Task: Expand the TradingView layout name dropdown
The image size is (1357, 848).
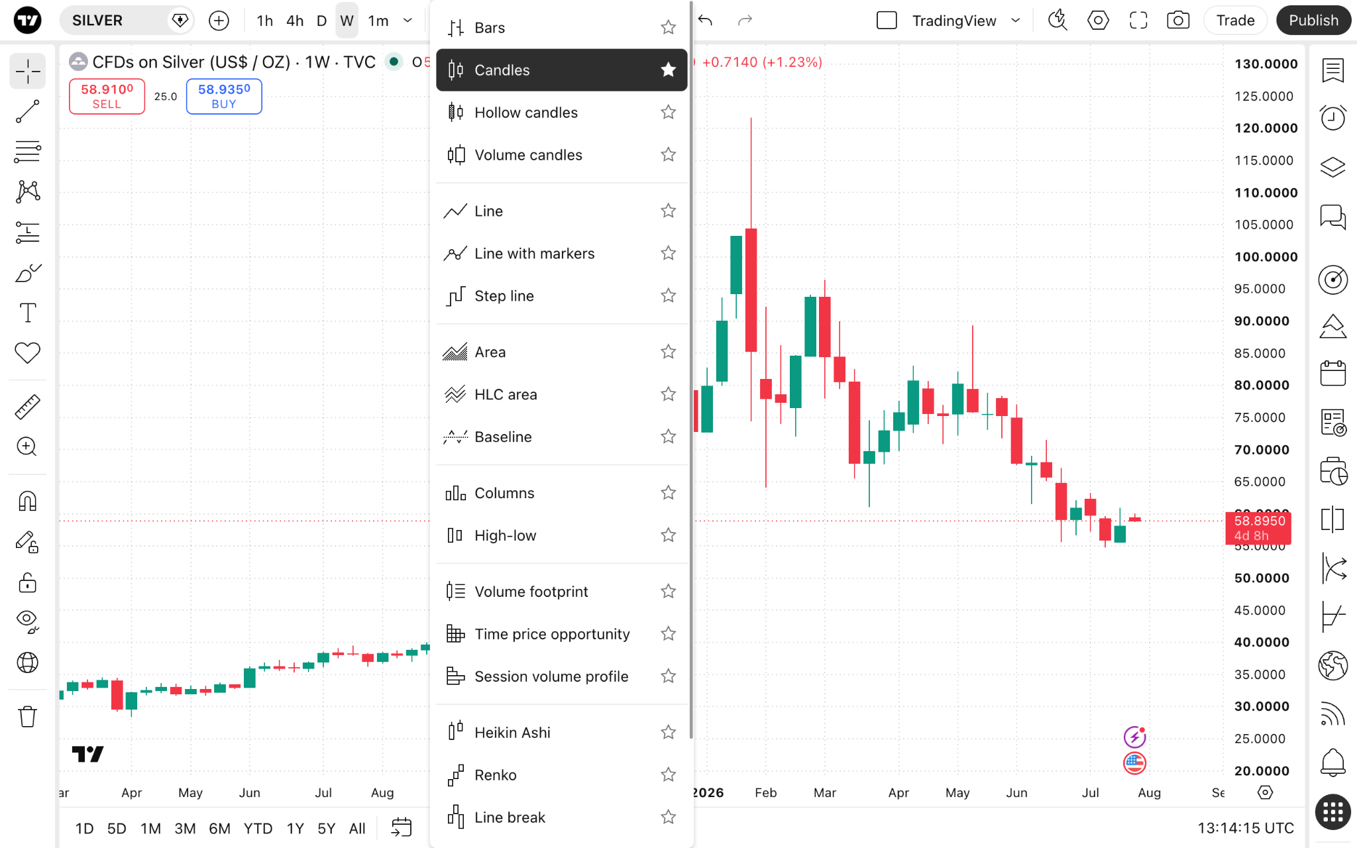Action: click(x=1016, y=21)
